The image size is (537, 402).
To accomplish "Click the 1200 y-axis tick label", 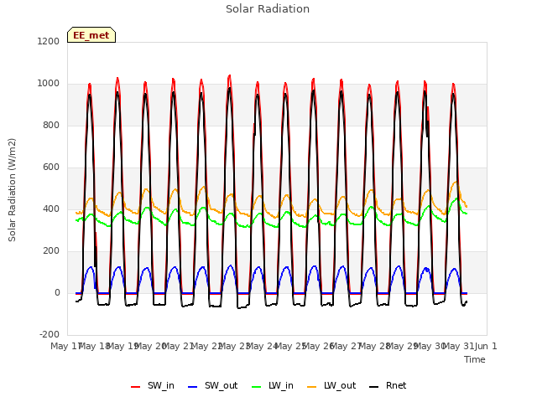I will (49, 41).
